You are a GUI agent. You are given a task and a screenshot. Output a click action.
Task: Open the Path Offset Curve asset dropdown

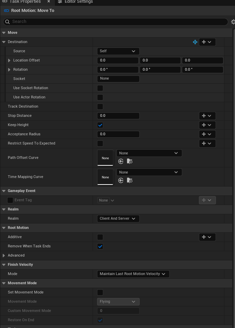(149, 153)
